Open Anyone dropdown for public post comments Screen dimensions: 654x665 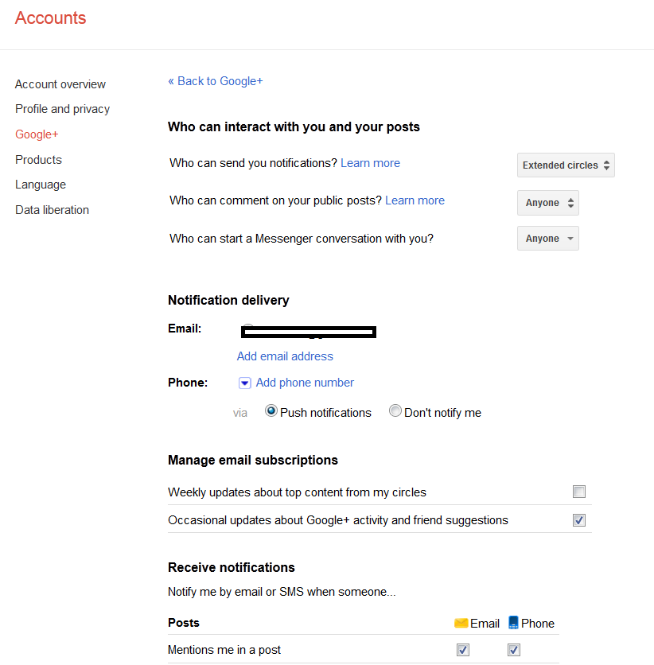[548, 203]
